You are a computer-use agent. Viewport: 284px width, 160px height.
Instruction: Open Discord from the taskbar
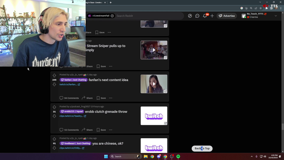click(x=159, y=156)
